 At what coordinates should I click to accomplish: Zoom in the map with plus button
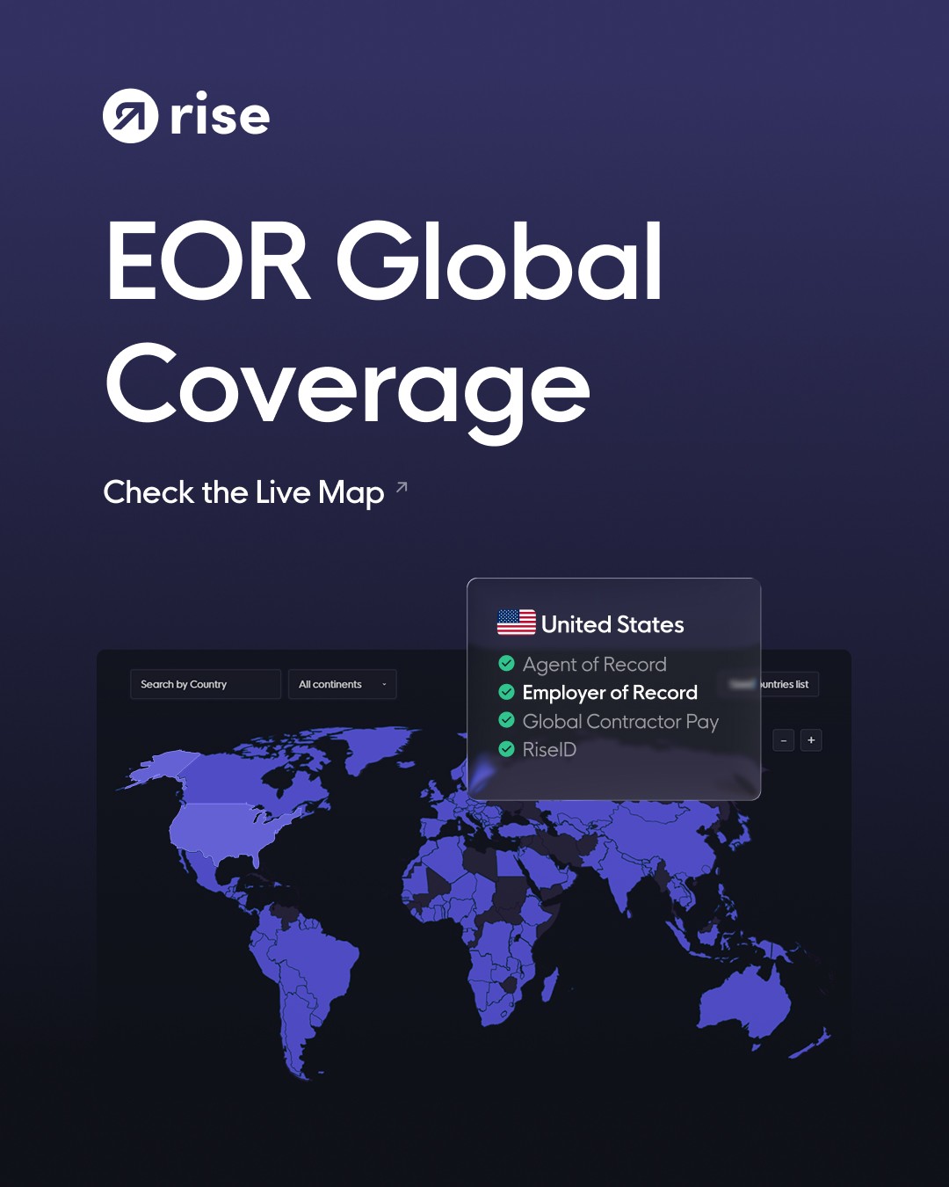811,740
